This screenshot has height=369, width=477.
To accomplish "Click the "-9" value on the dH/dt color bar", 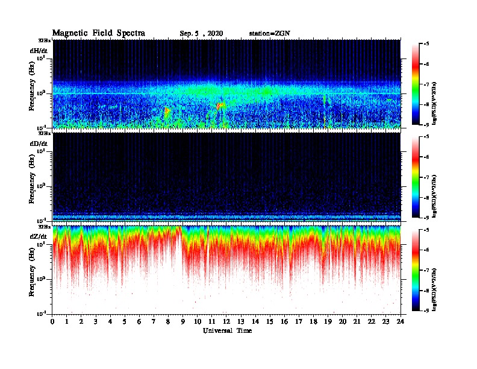I will pos(426,125).
